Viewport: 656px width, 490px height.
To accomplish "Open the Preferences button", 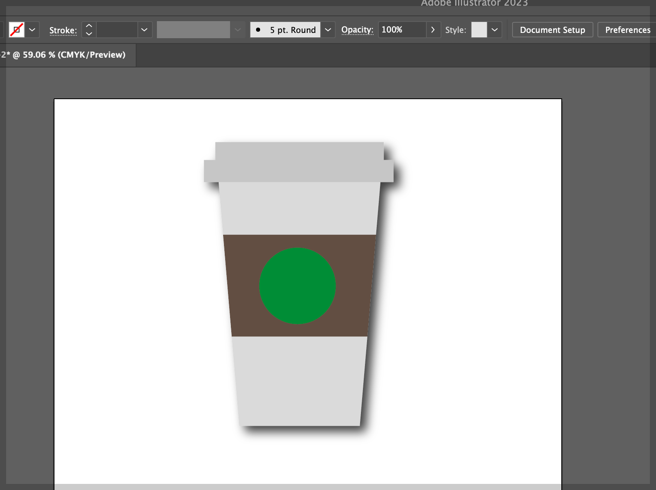I will click(x=627, y=30).
